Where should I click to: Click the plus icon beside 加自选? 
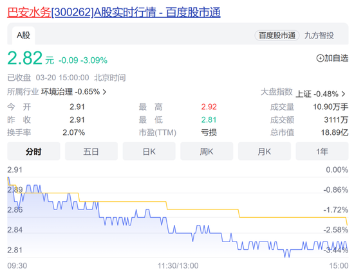(x=320, y=58)
